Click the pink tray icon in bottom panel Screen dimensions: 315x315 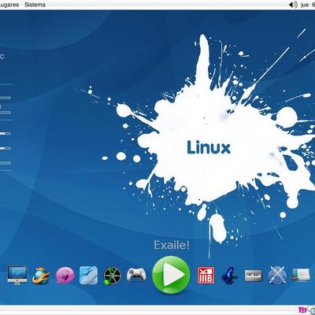(x=302, y=310)
